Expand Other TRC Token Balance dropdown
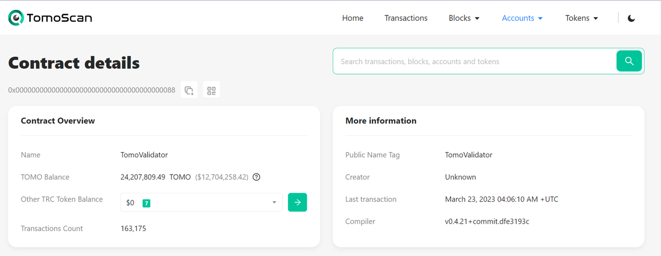 [x=202, y=202]
